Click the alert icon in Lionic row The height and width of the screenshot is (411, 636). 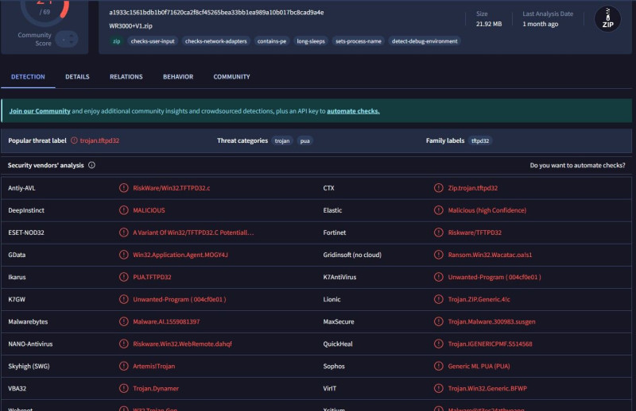click(439, 299)
